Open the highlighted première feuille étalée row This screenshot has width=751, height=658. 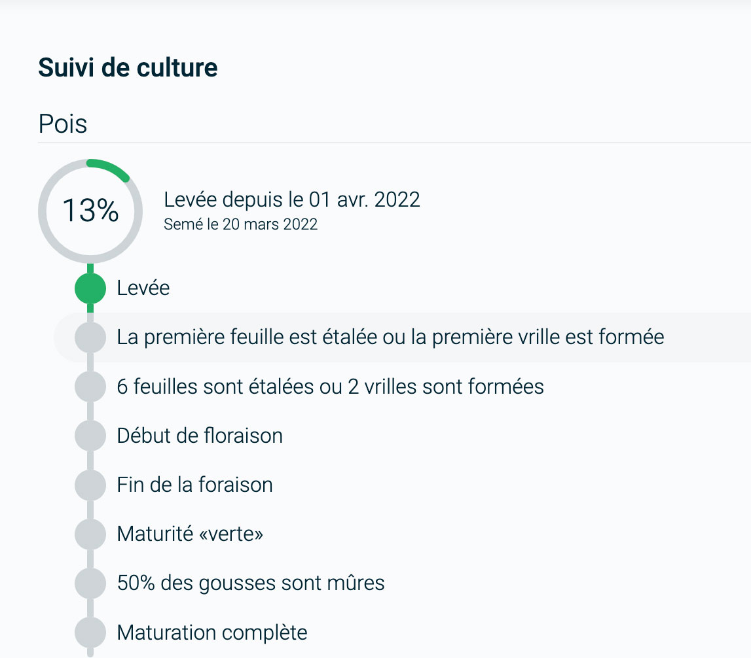pos(390,338)
